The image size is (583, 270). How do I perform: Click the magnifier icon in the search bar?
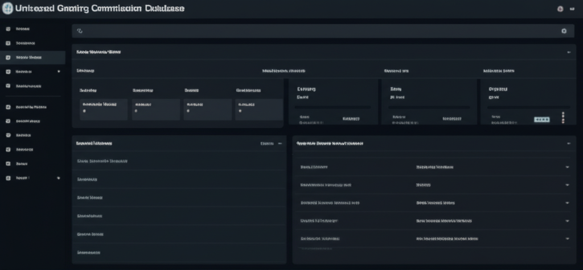tap(79, 31)
